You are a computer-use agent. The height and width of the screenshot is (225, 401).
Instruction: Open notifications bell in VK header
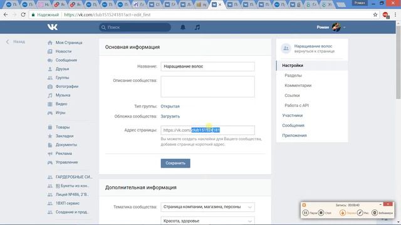point(183,27)
